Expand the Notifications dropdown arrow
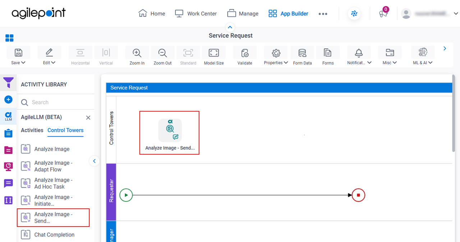The height and width of the screenshot is (242, 460). (369, 62)
